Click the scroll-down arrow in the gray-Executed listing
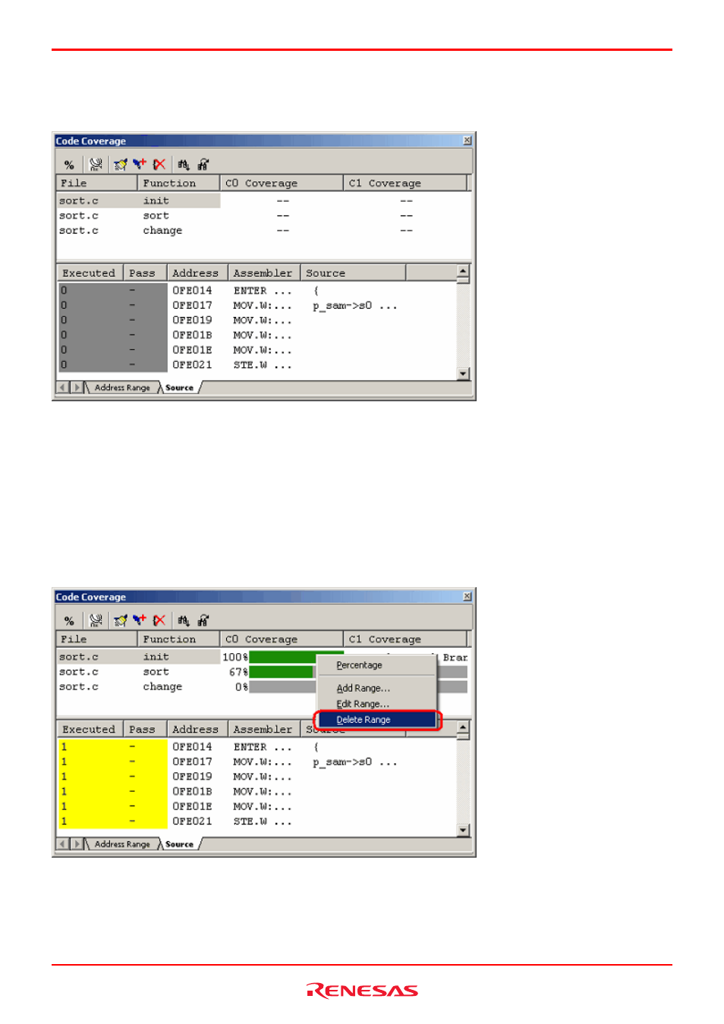The width and height of the screenshot is (724, 1024). point(463,373)
